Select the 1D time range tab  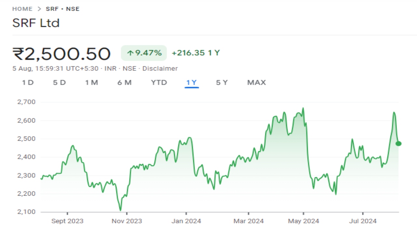[x=28, y=83]
